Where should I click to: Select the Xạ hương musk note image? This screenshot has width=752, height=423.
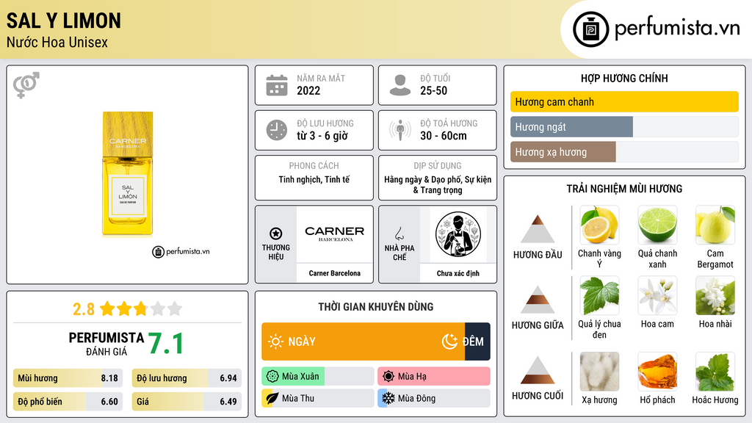pos(599,372)
